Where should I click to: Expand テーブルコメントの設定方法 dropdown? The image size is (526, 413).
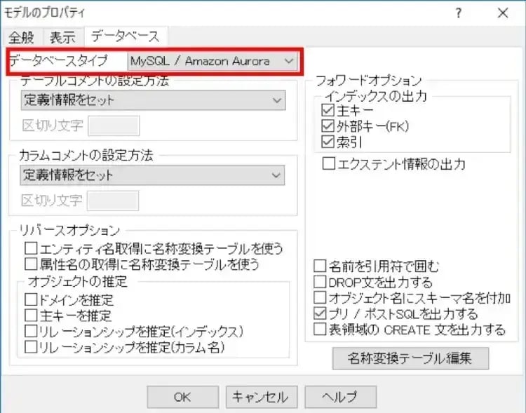pos(153,100)
